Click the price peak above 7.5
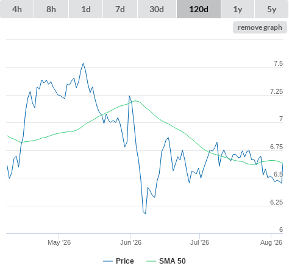289x277 pixels. point(83,63)
